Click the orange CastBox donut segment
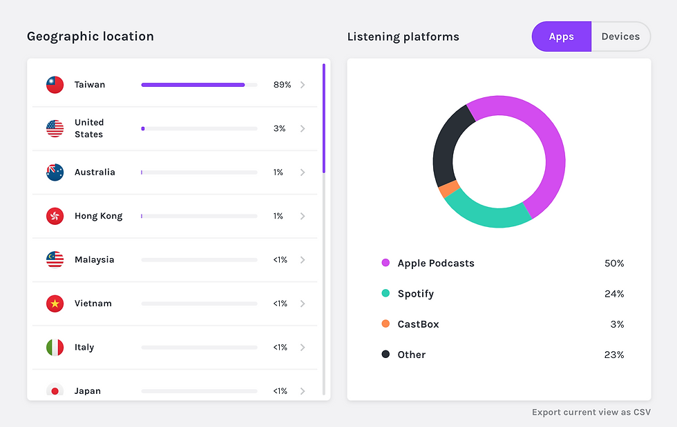The image size is (677, 427). point(449,189)
